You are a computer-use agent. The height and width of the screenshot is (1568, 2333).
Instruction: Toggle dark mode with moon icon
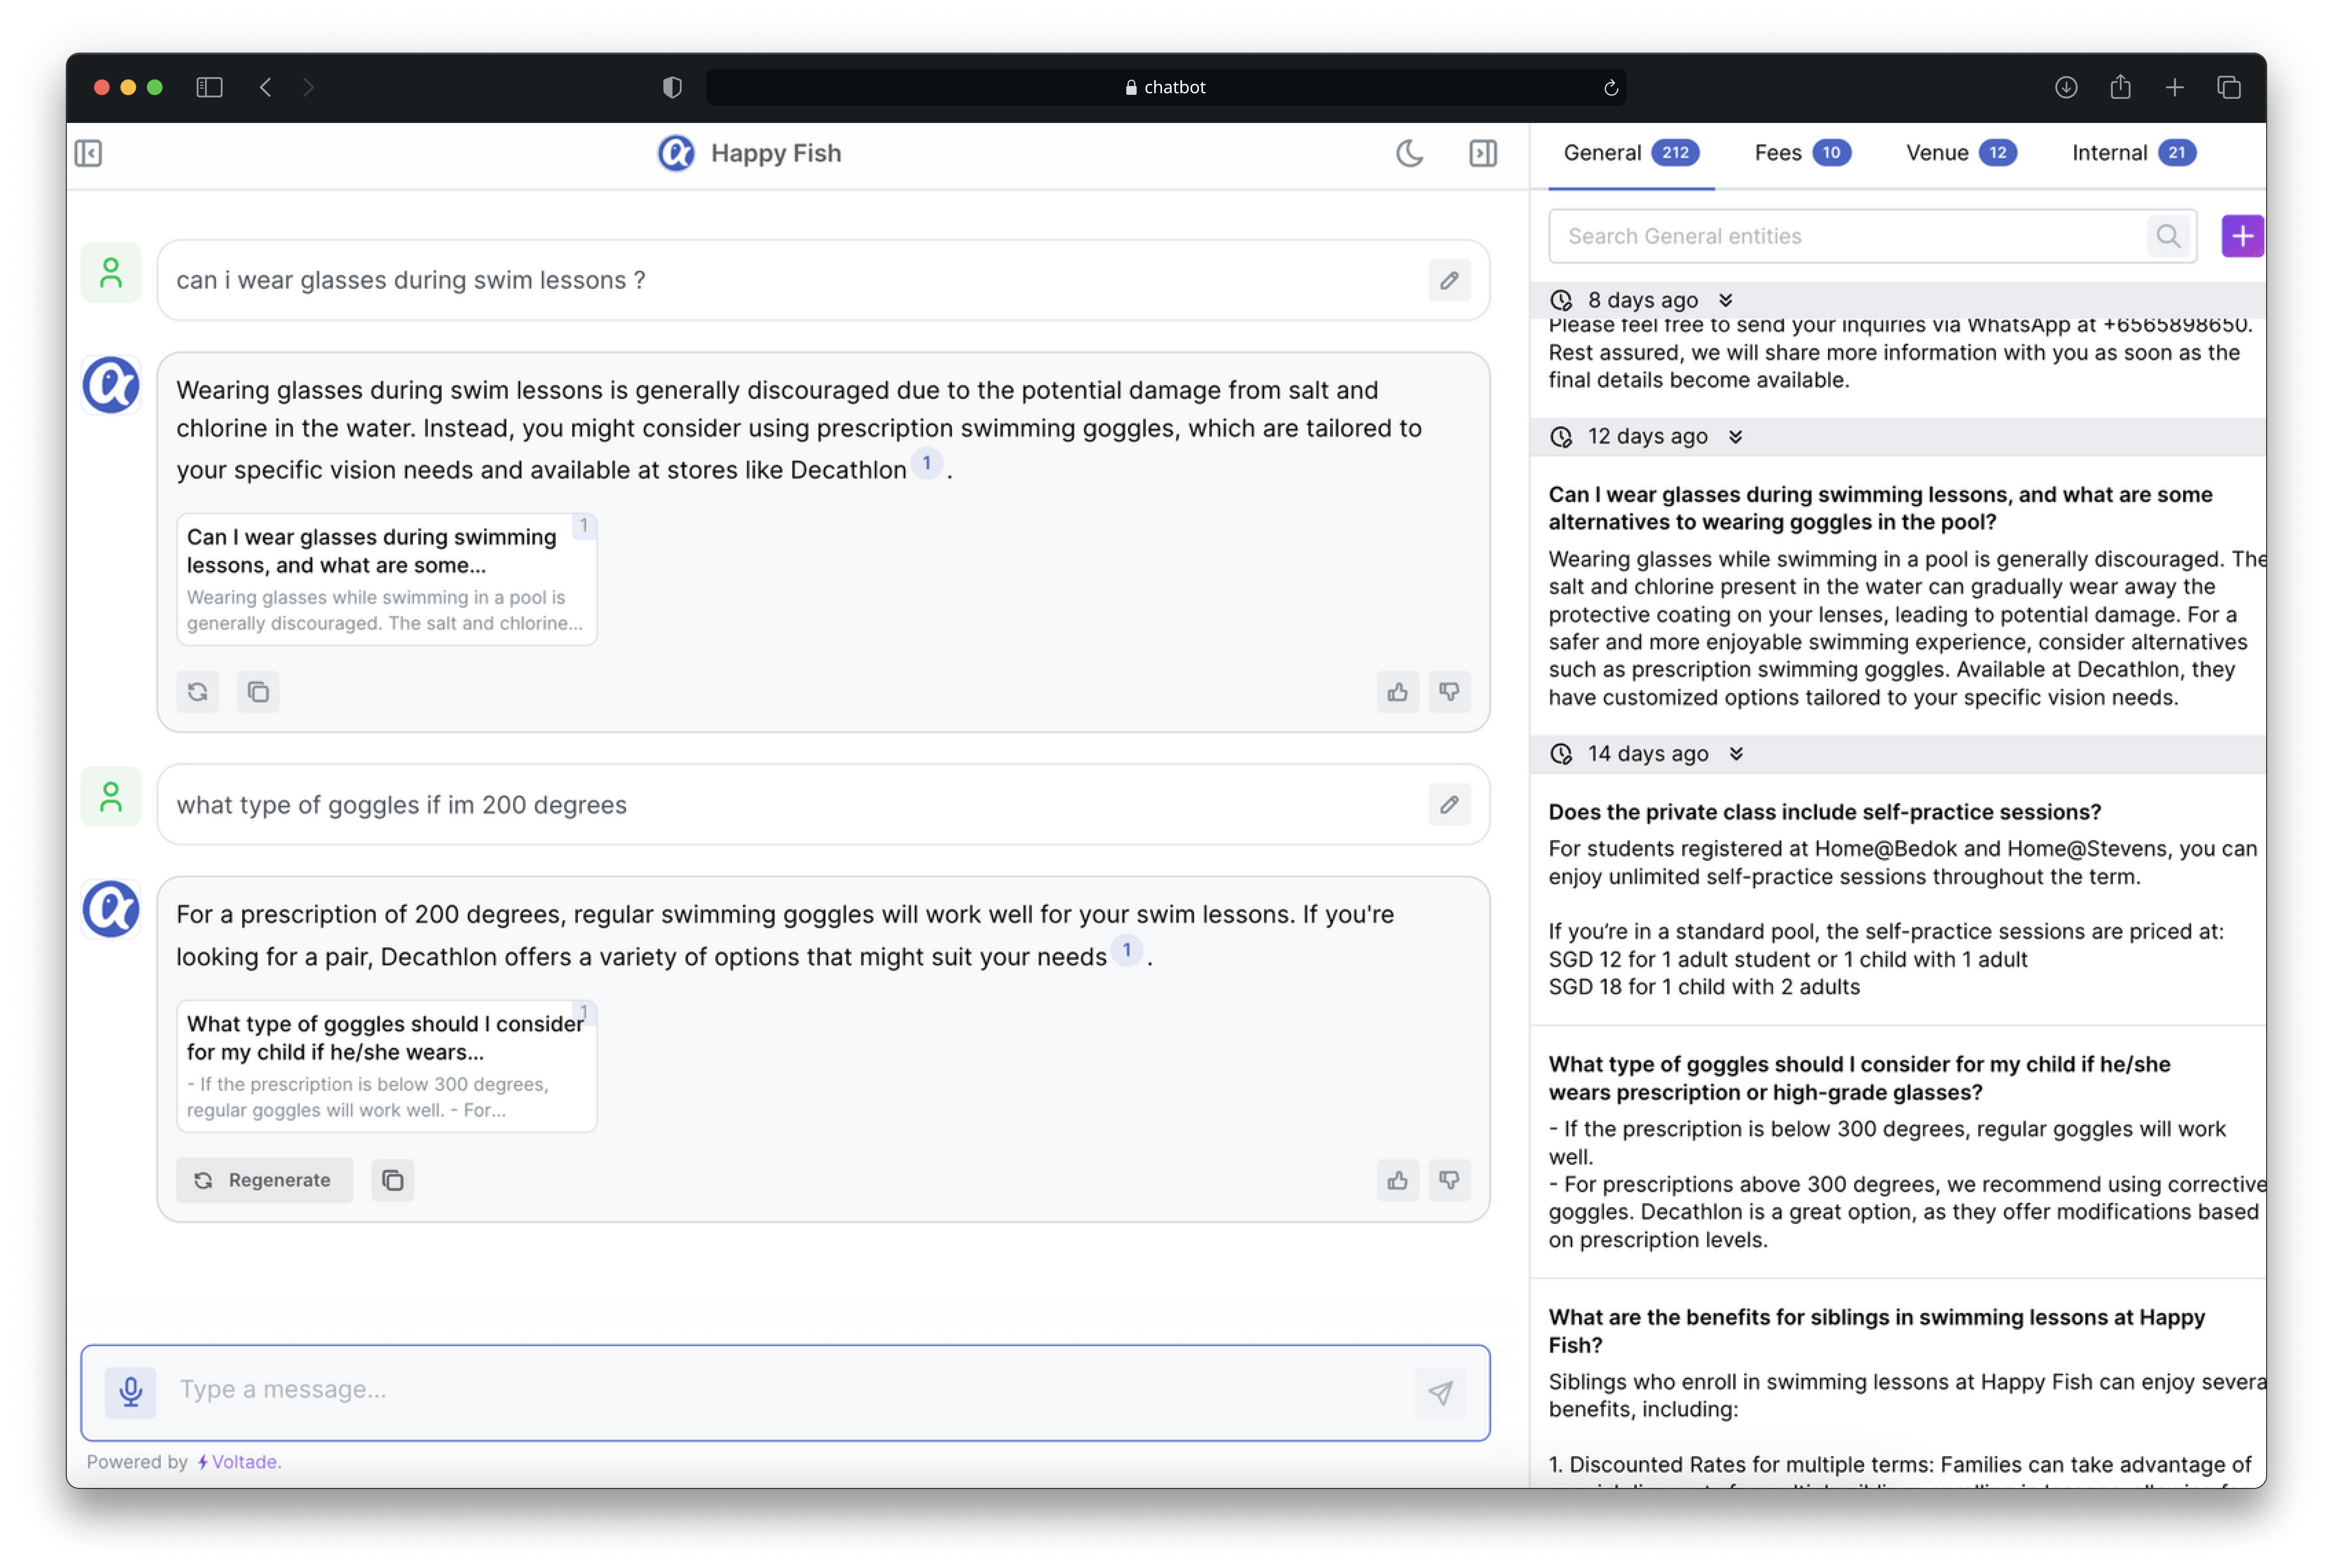1410,153
